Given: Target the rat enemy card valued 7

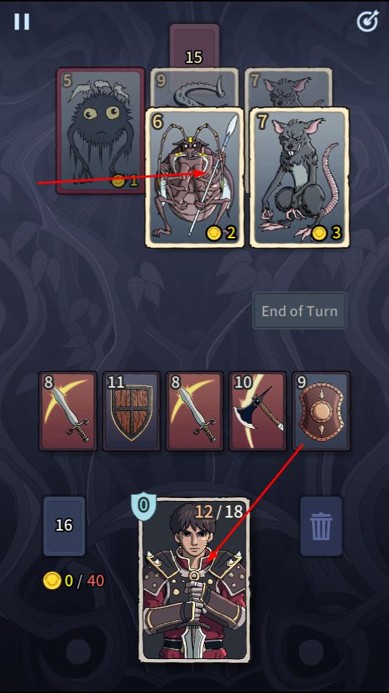Looking at the screenshot, I should [300, 177].
